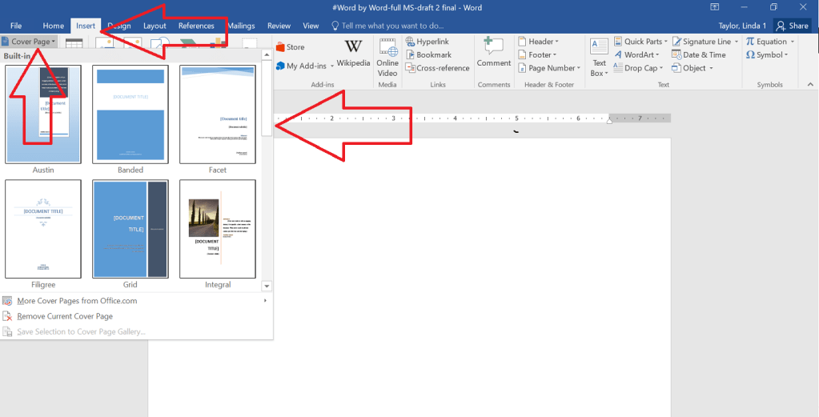The image size is (819, 417).
Task: Click the Comment icon in ribbon
Action: click(x=494, y=53)
